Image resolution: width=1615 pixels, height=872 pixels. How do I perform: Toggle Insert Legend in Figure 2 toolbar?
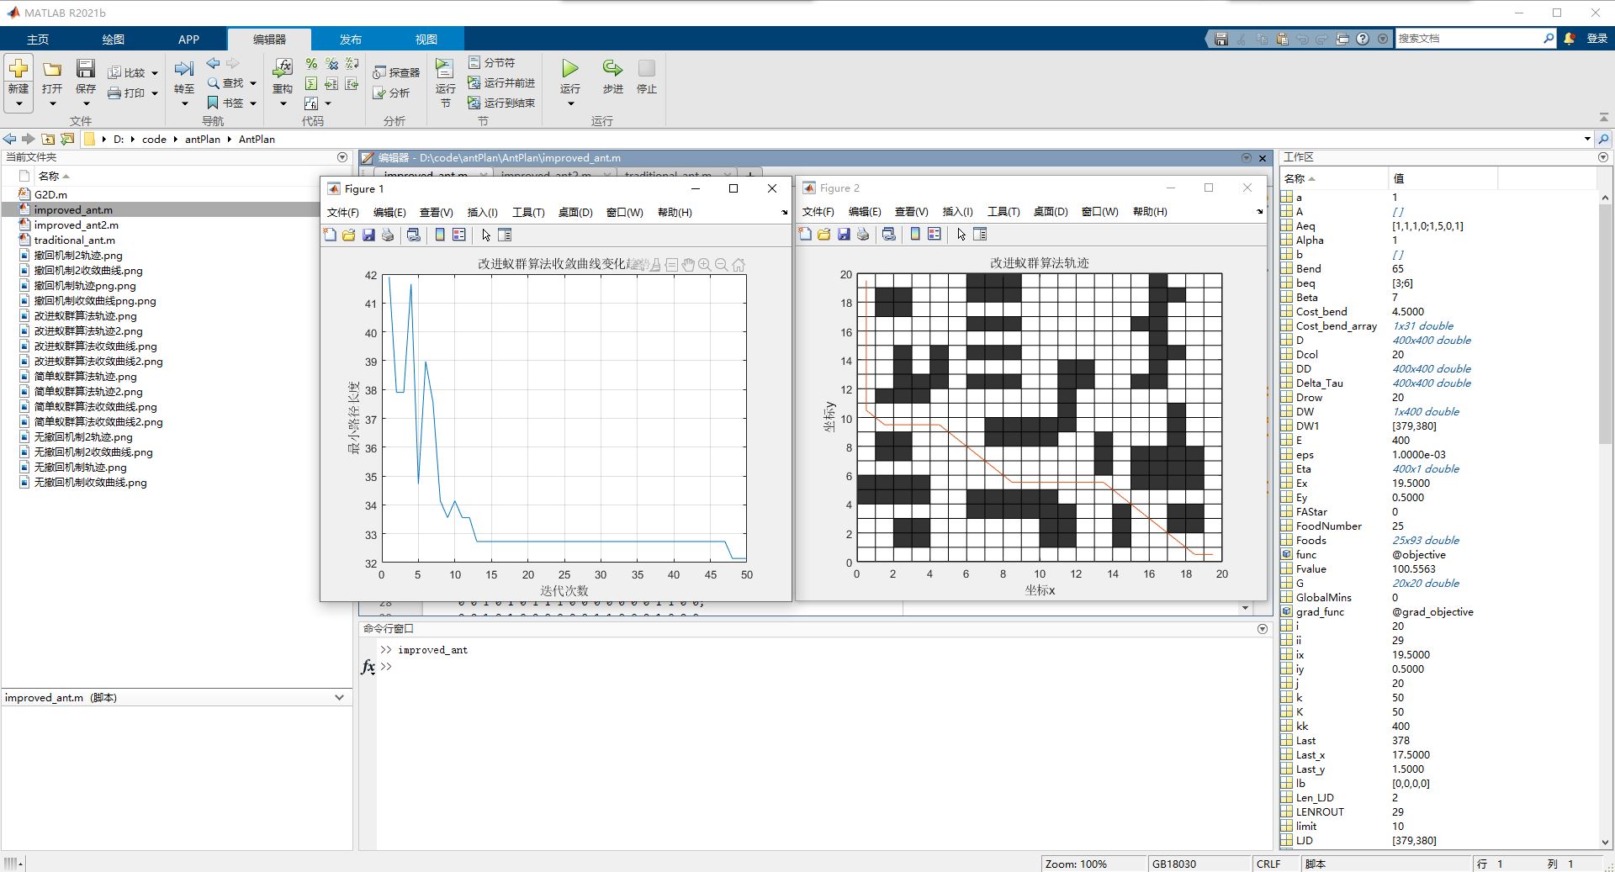click(x=935, y=235)
